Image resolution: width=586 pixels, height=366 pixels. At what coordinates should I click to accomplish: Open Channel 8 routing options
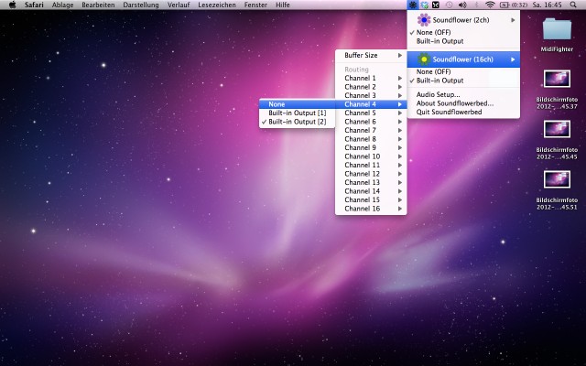tap(371, 139)
